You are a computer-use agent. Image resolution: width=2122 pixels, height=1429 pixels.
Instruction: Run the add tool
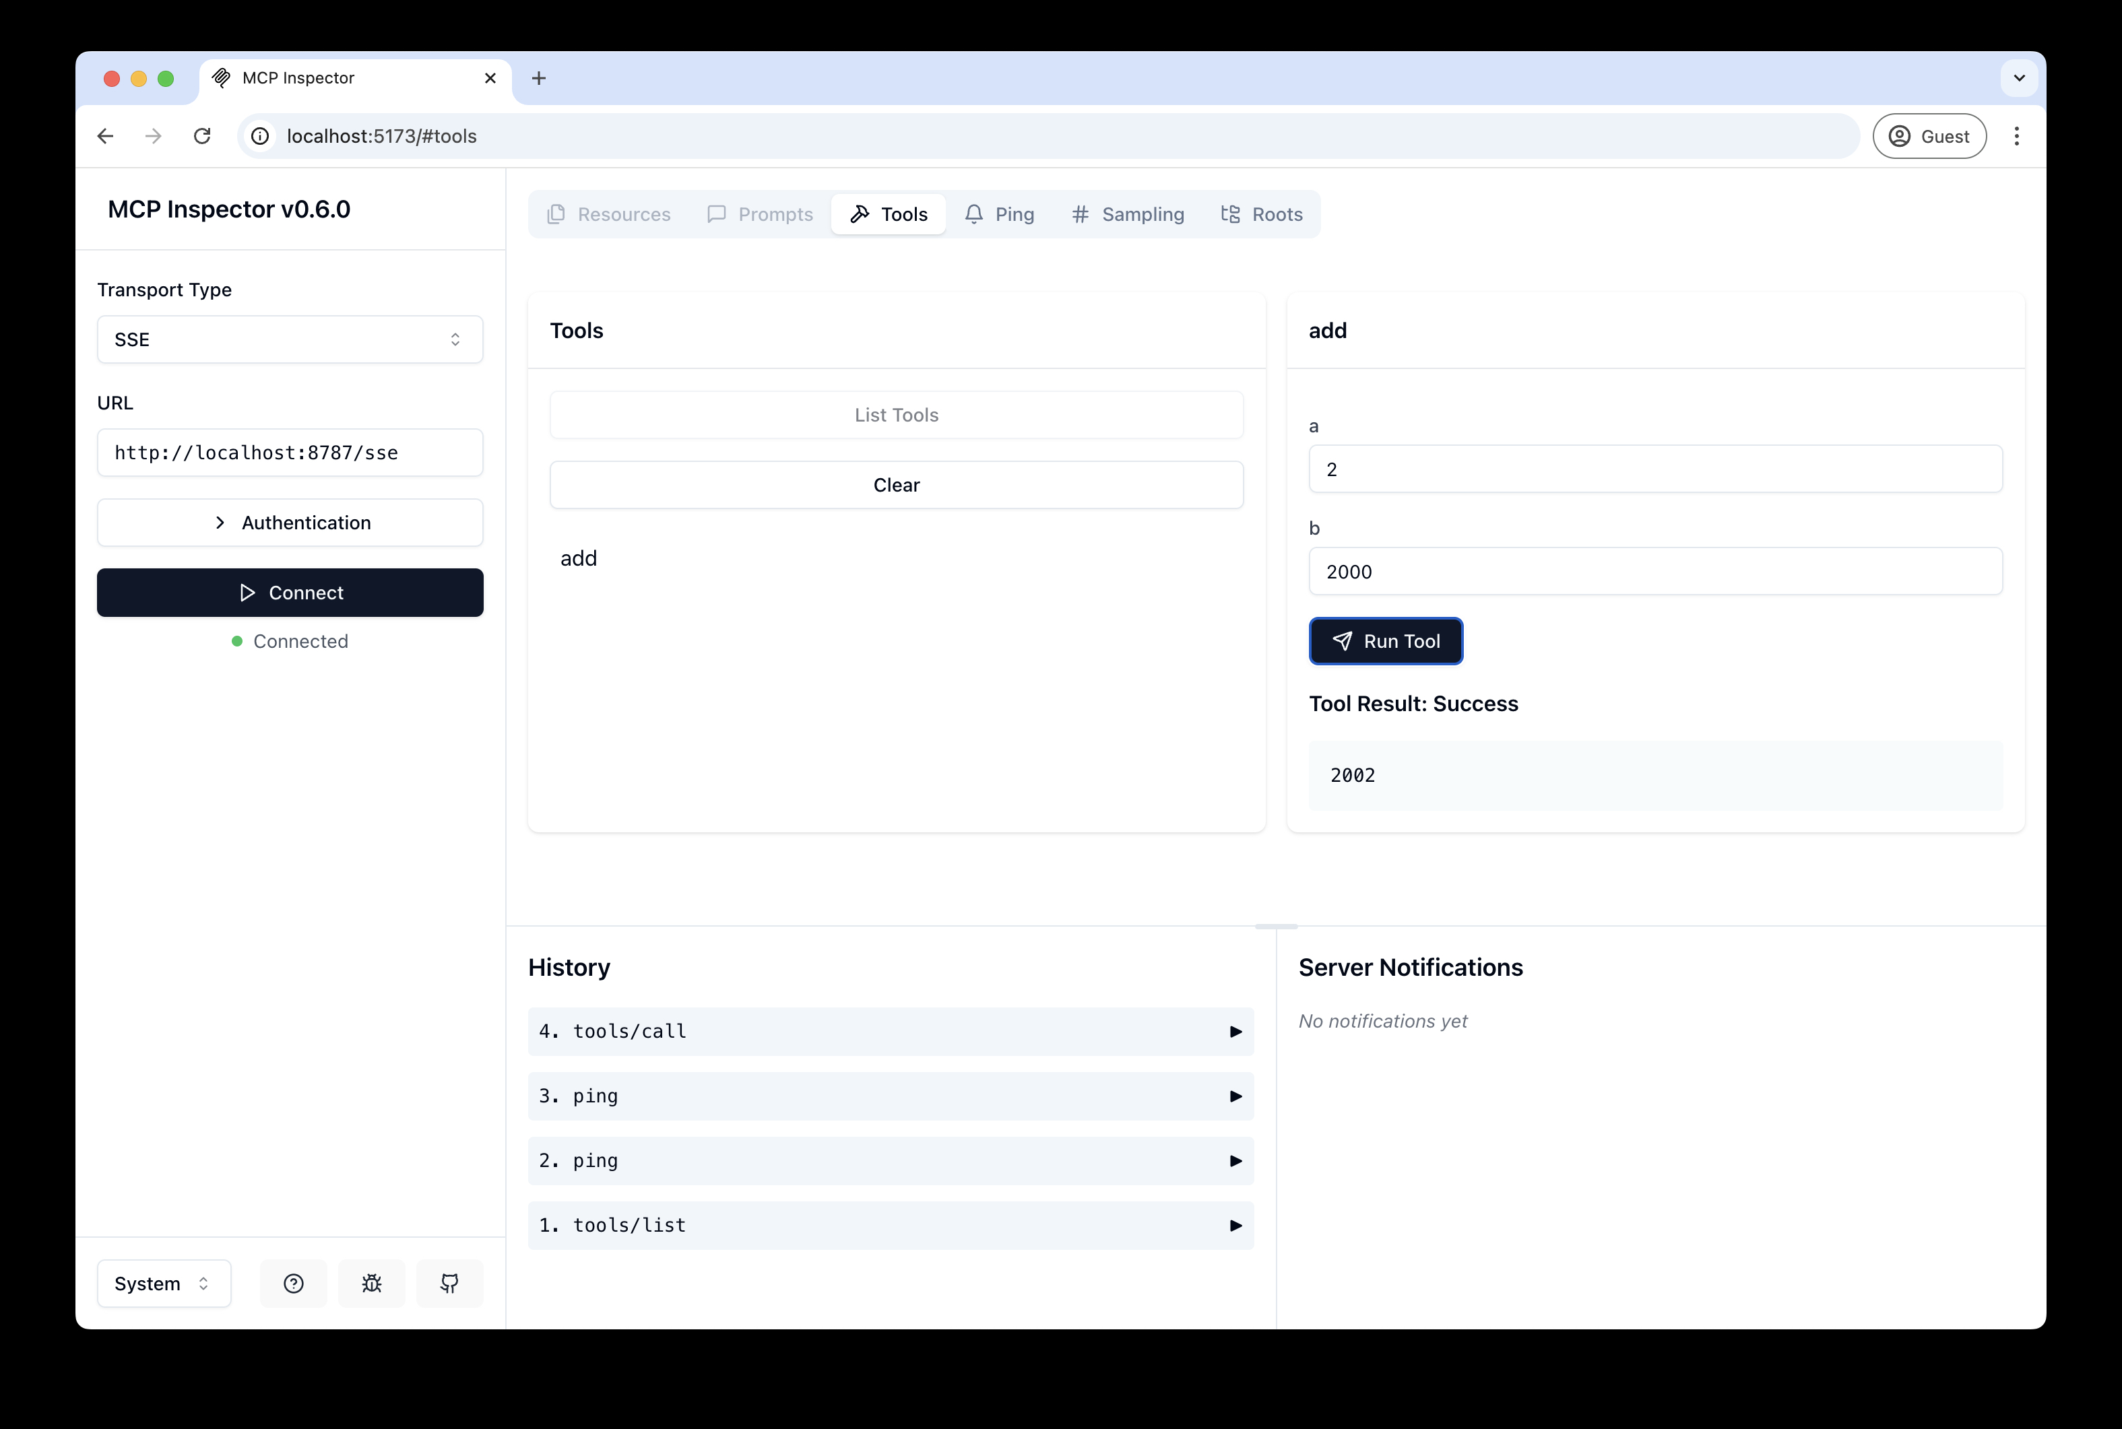pos(1386,640)
